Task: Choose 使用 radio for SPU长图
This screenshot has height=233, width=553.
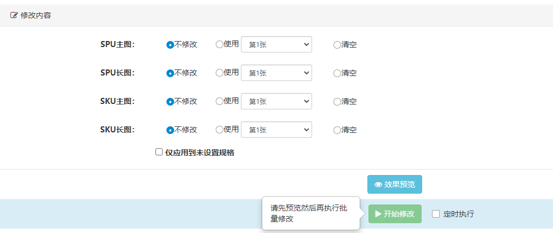Action: point(220,73)
